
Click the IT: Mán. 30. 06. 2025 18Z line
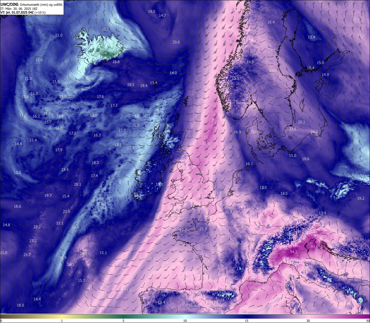(x=19, y=9)
